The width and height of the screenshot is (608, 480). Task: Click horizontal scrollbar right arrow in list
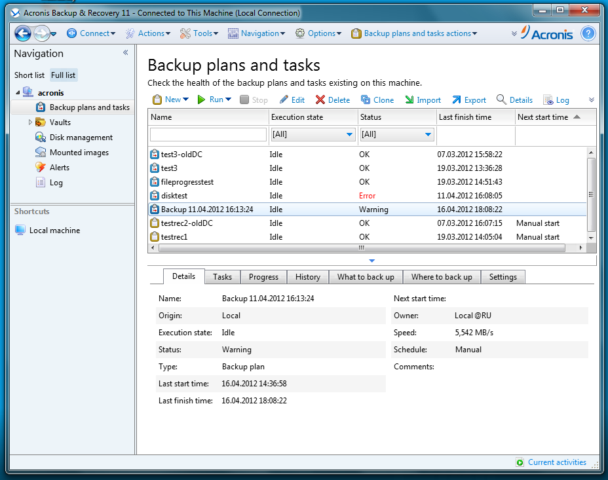(x=580, y=248)
